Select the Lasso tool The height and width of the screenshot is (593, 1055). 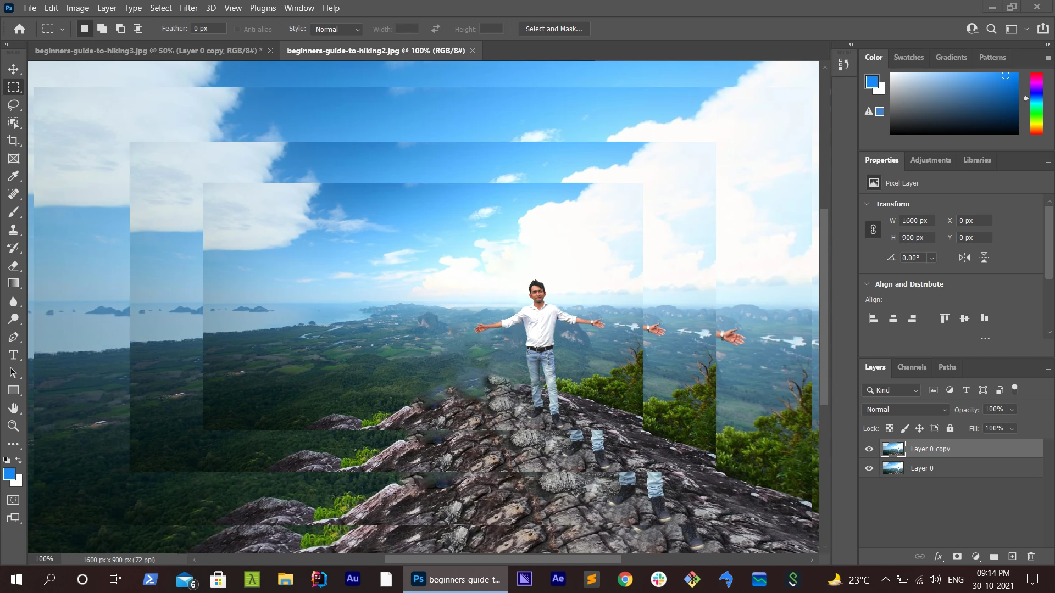pos(13,105)
